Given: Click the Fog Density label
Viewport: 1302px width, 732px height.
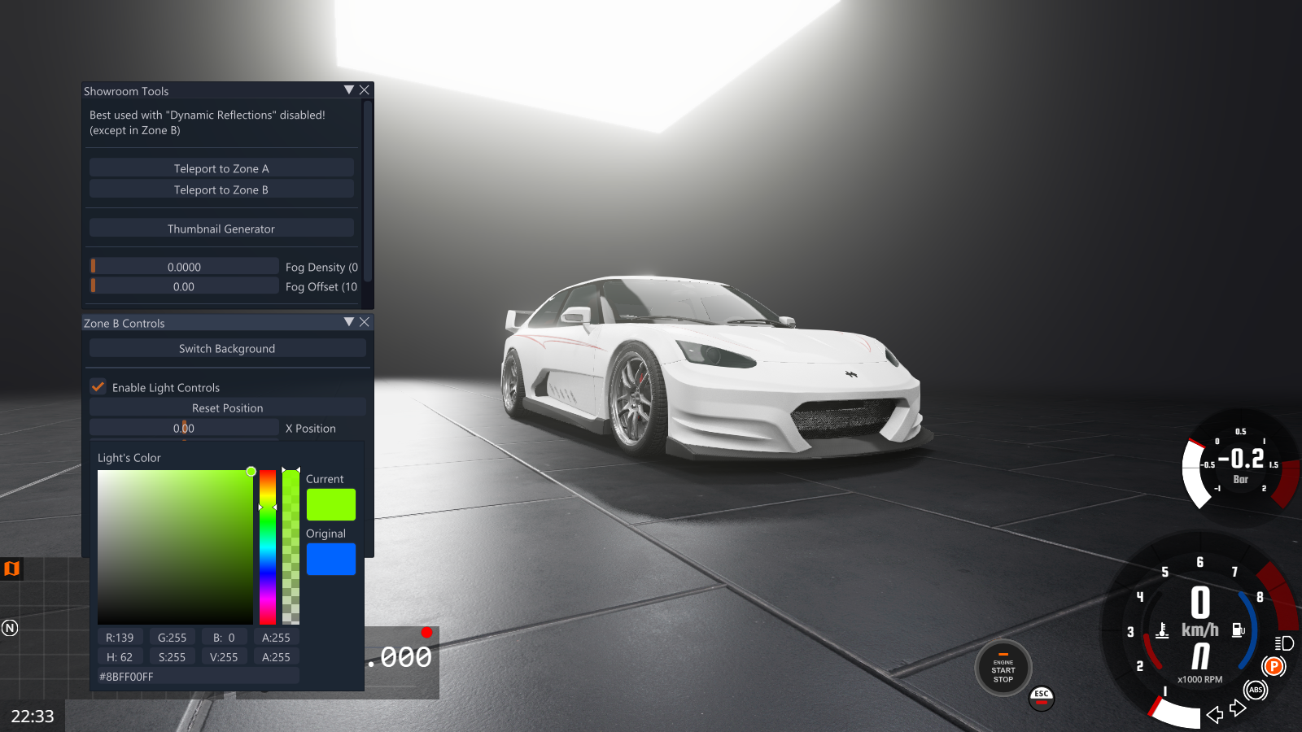Looking at the screenshot, I should (321, 267).
